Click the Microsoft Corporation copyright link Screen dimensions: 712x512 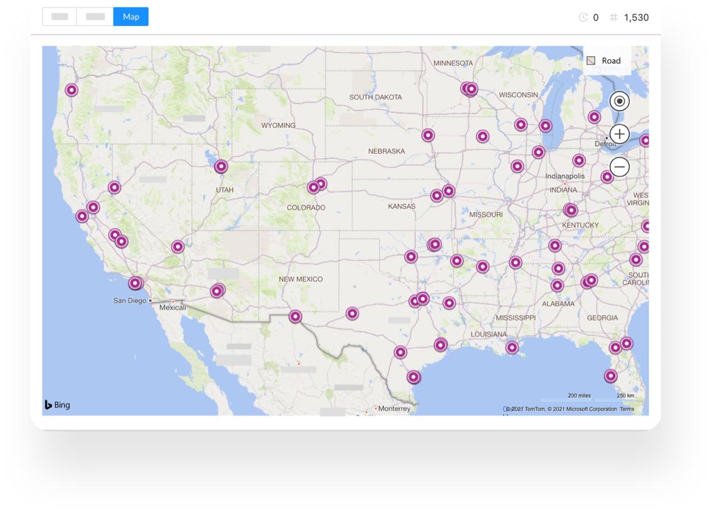click(x=592, y=409)
